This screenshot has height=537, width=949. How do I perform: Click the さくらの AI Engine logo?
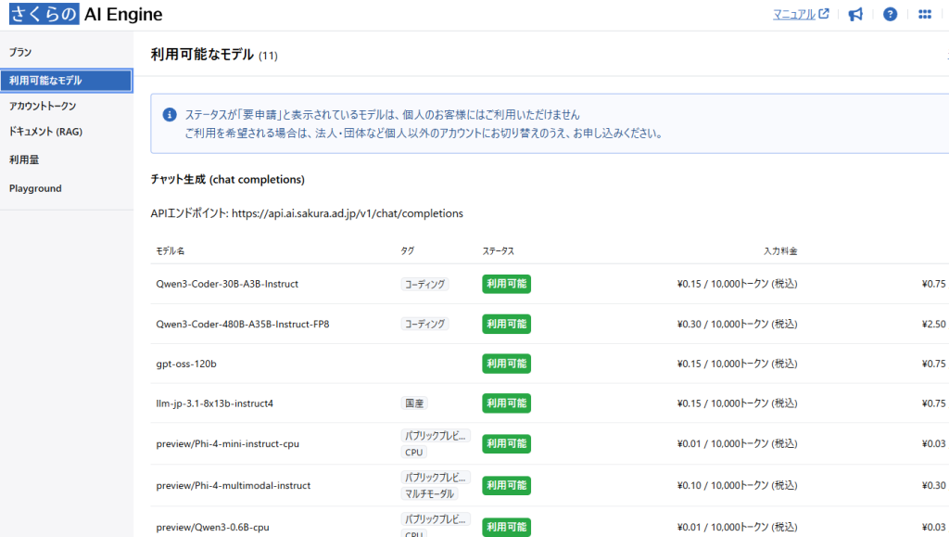click(x=83, y=13)
